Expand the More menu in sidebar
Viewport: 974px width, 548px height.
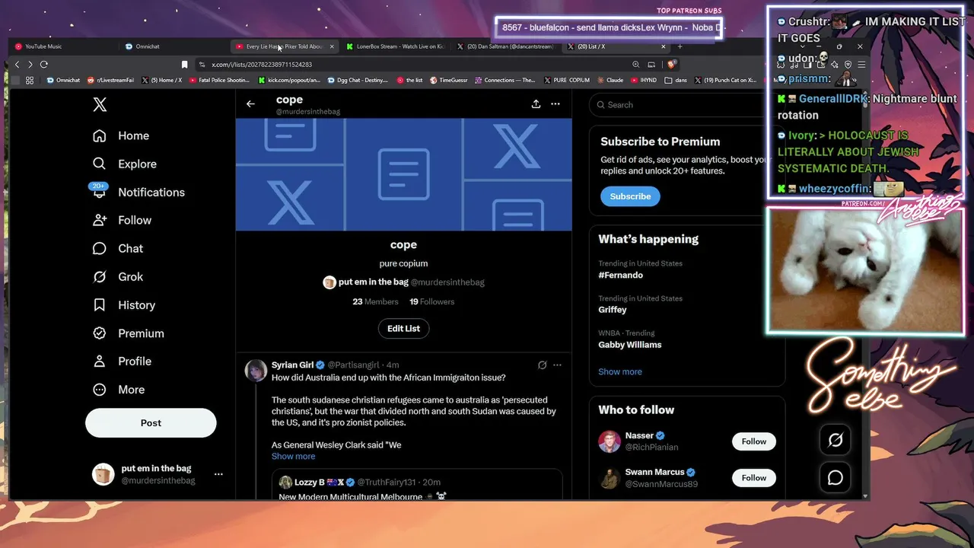pos(119,389)
